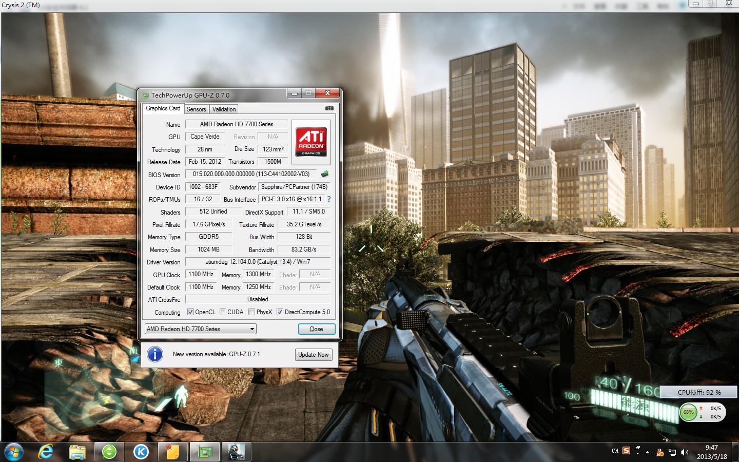Click the network tray icon
Image resolution: width=739 pixels, height=462 pixels.
click(x=672, y=453)
